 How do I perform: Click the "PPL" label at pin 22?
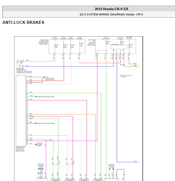31,115
